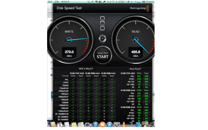Viewport: 208px width, 130px height.
Task: Click the 485.6 MB/s read readout
Action: pos(136,53)
